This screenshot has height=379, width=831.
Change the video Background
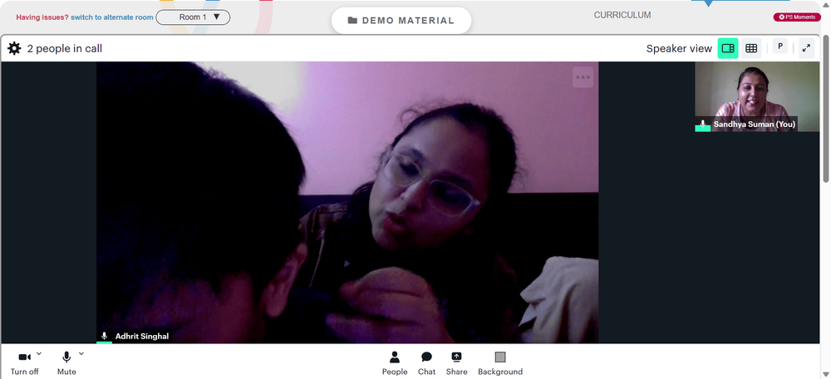pyautogui.click(x=500, y=364)
